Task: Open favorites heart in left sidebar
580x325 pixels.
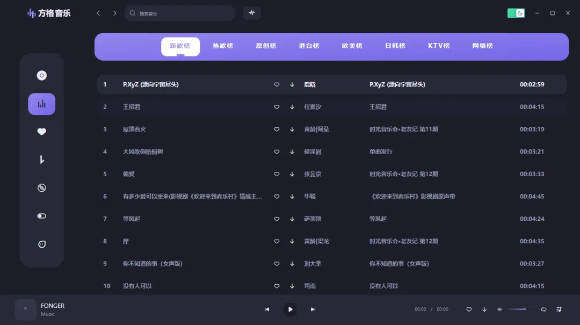Action: click(42, 132)
